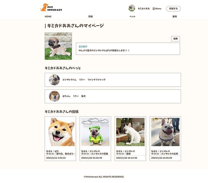Open the hamburger Menu icon
This screenshot has width=208, height=183.
pos(154,9)
